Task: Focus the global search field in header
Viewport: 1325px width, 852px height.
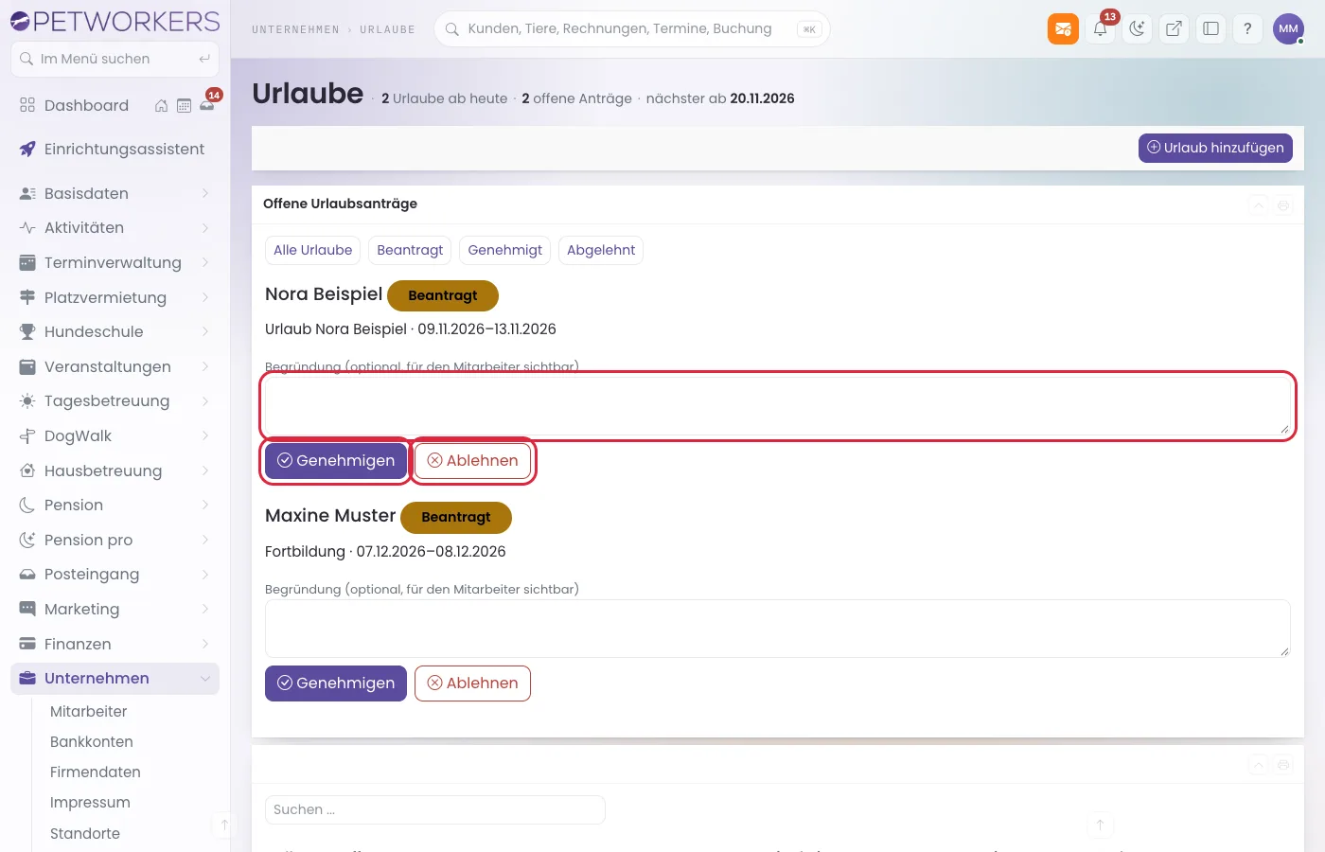Action: (x=631, y=28)
